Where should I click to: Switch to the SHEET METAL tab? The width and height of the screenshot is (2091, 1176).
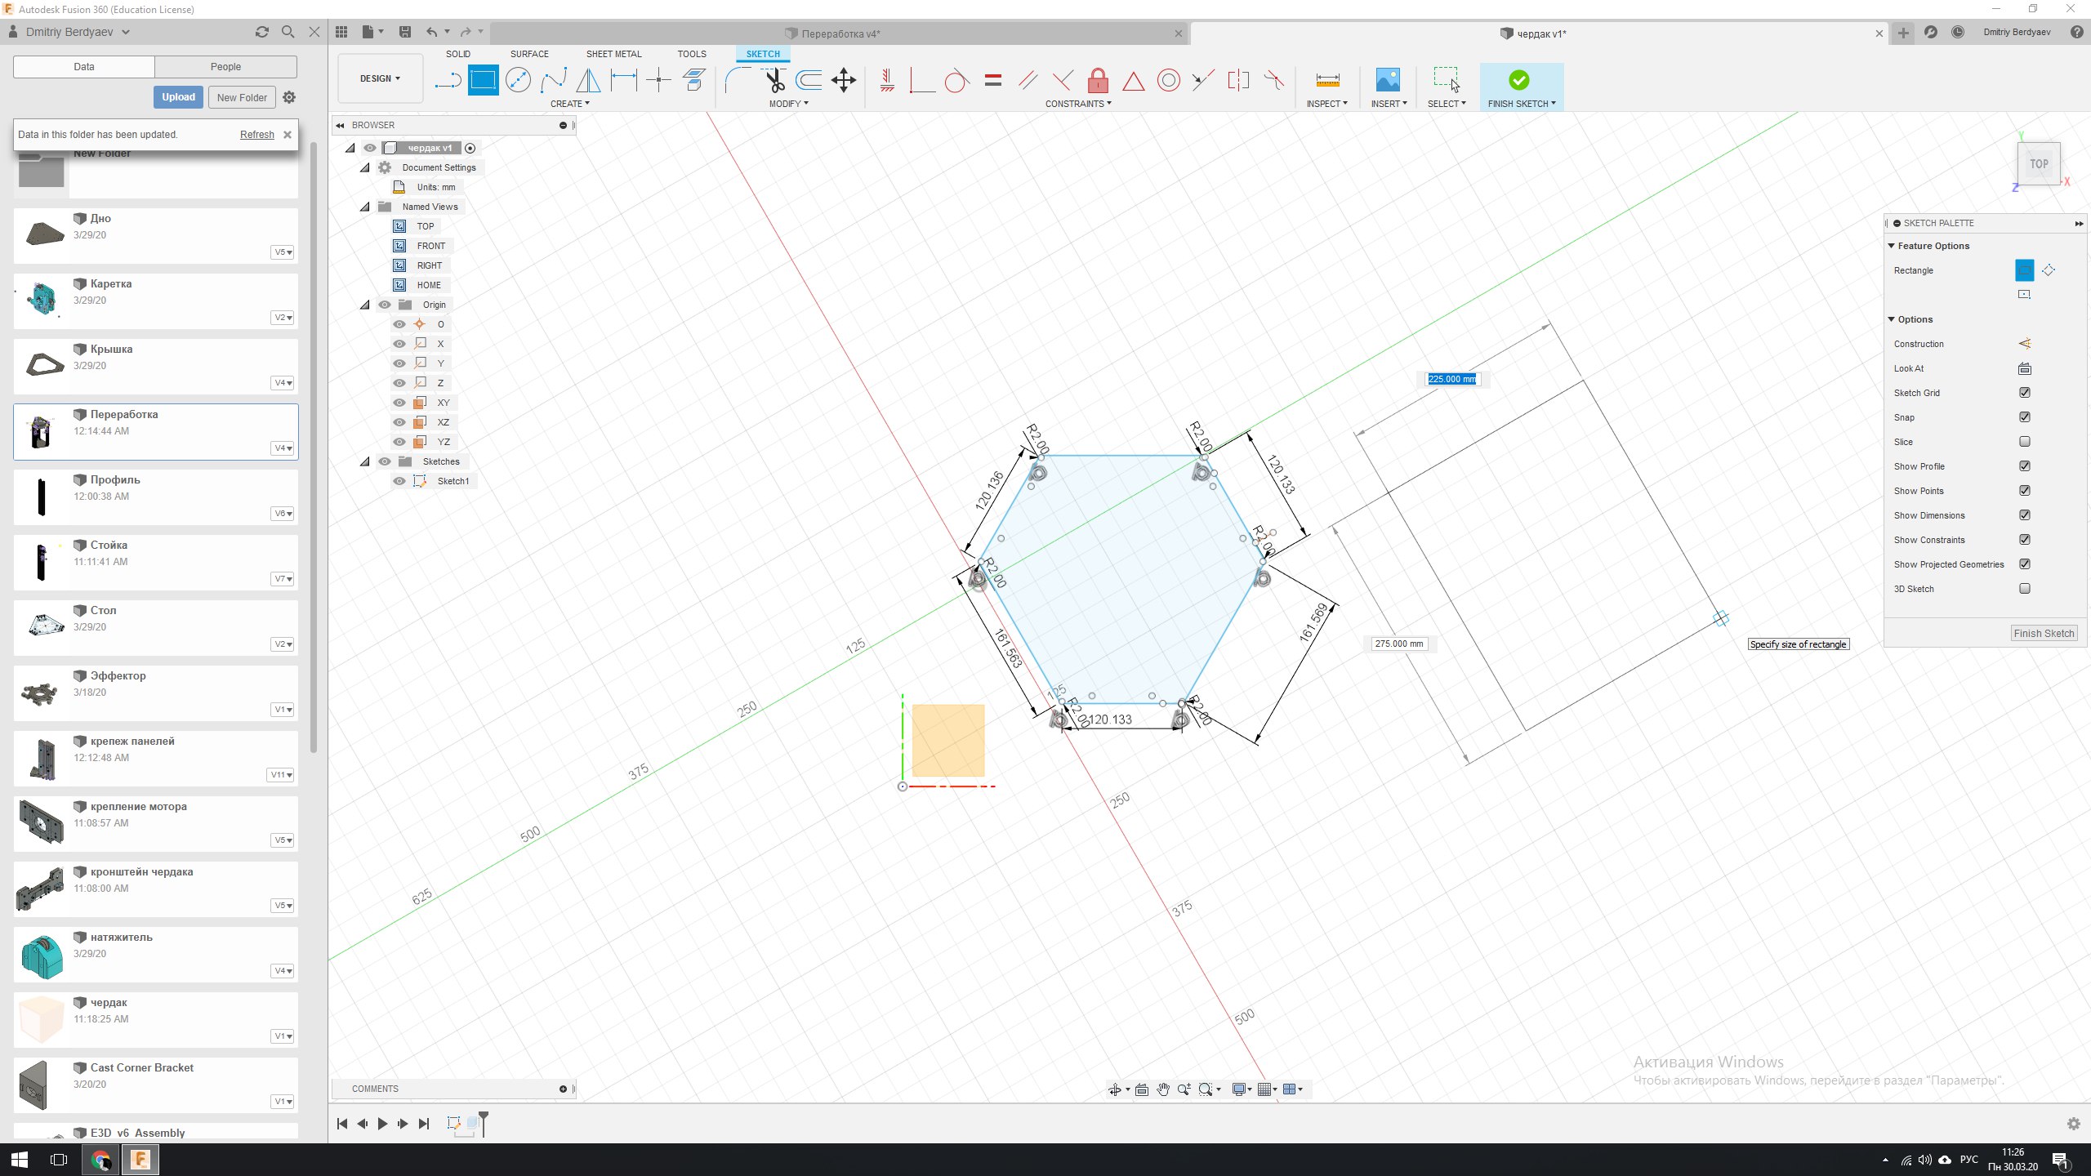(x=613, y=54)
